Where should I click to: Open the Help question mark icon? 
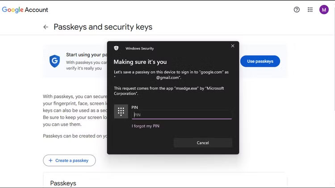(x=297, y=9)
